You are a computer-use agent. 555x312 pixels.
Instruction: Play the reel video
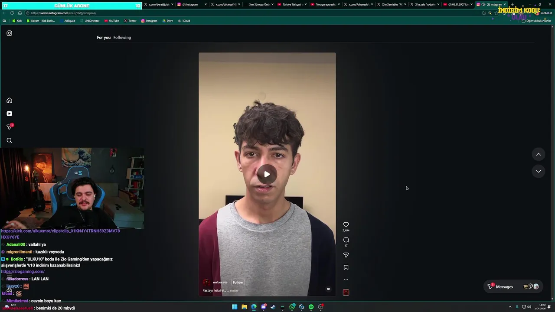[267, 174]
